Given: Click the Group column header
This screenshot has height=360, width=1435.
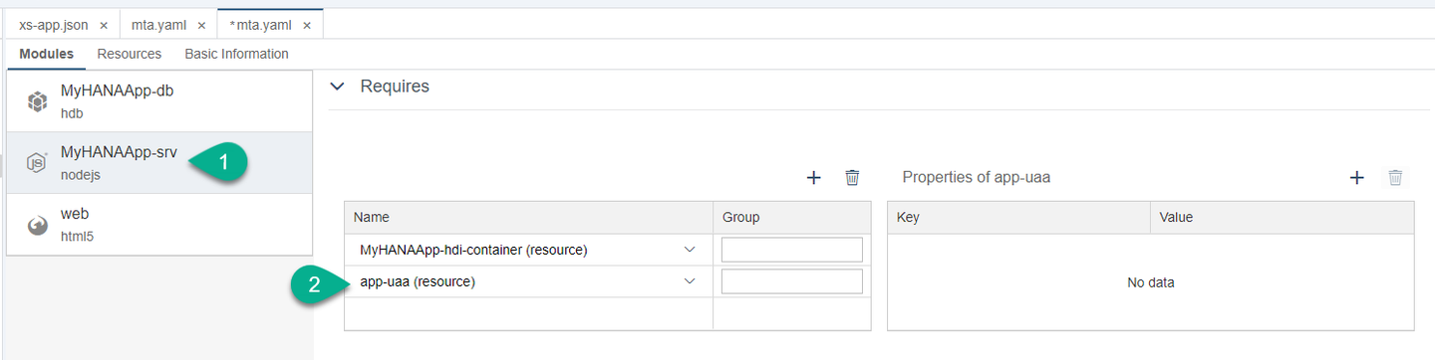Looking at the screenshot, I should point(792,217).
